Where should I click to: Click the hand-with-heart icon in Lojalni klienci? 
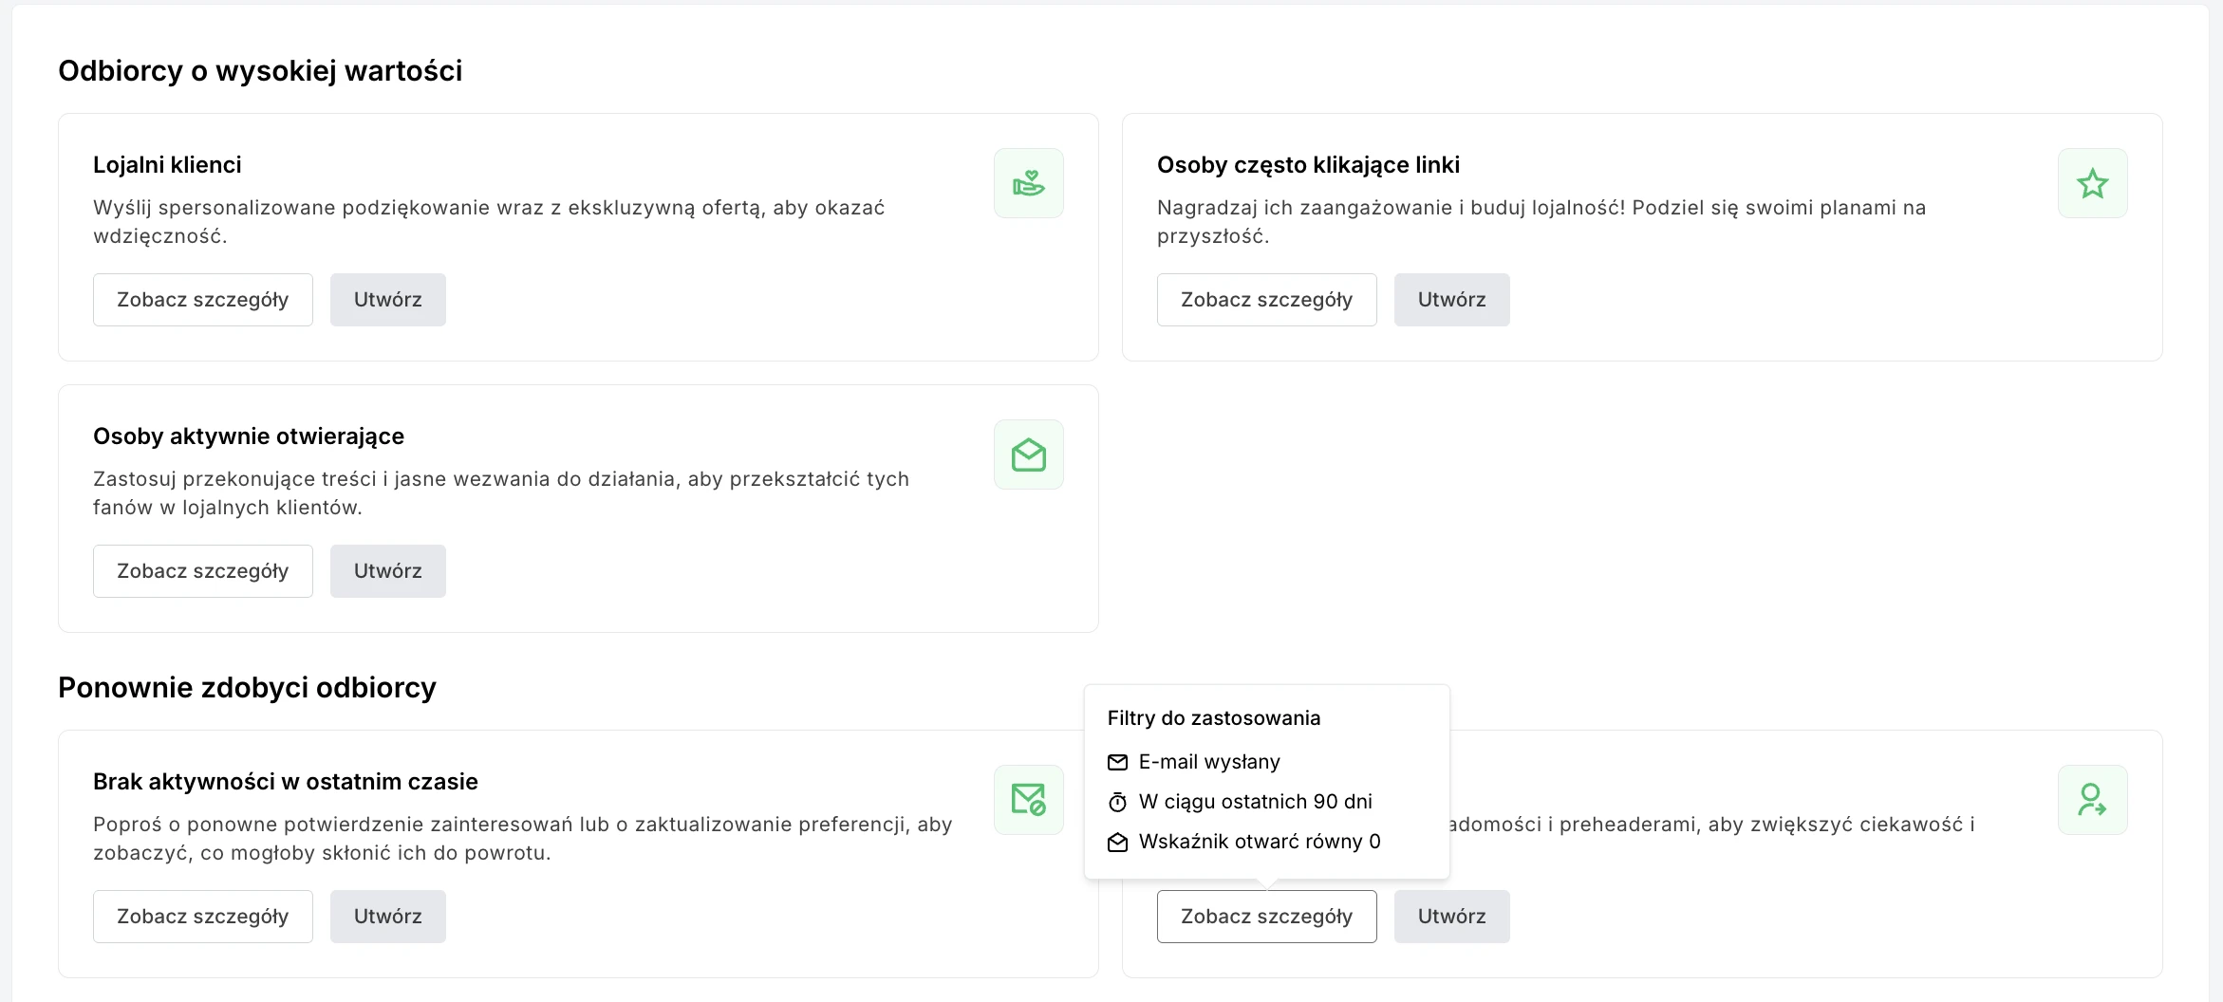click(x=1028, y=183)
